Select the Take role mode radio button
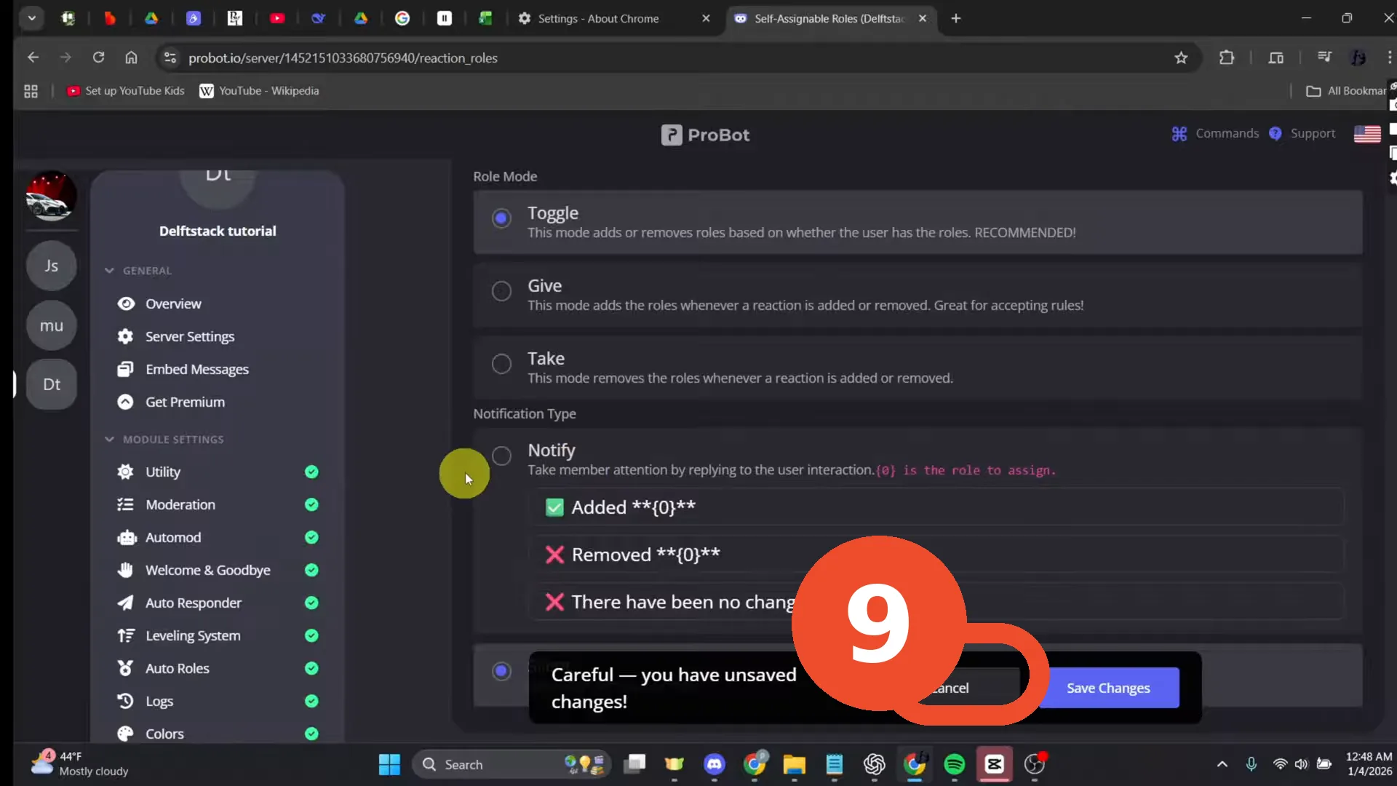Viewport: 1397px width, 786px height. pos(501,363)
